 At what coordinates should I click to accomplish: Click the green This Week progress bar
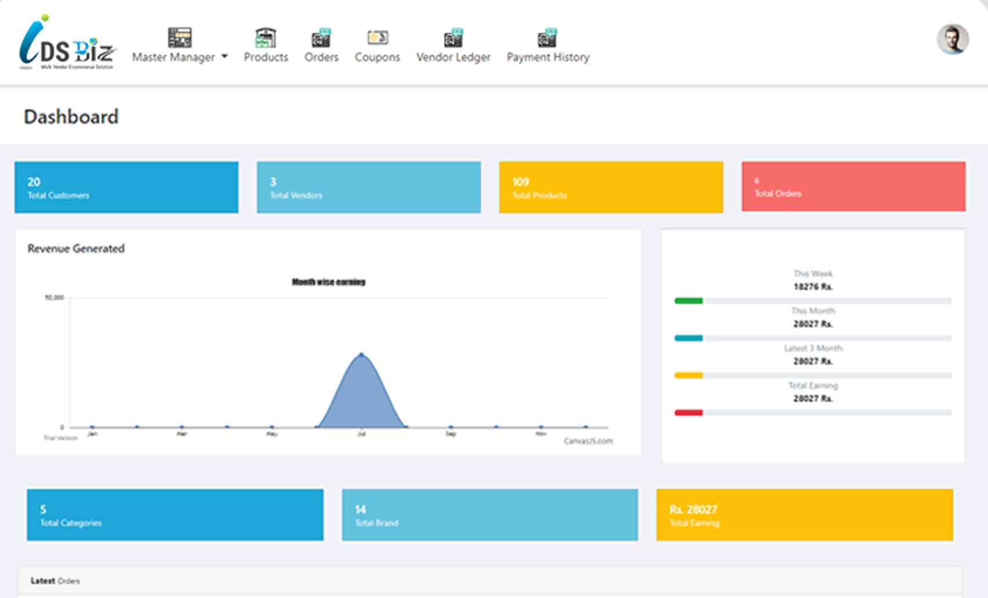pos(689,301)
